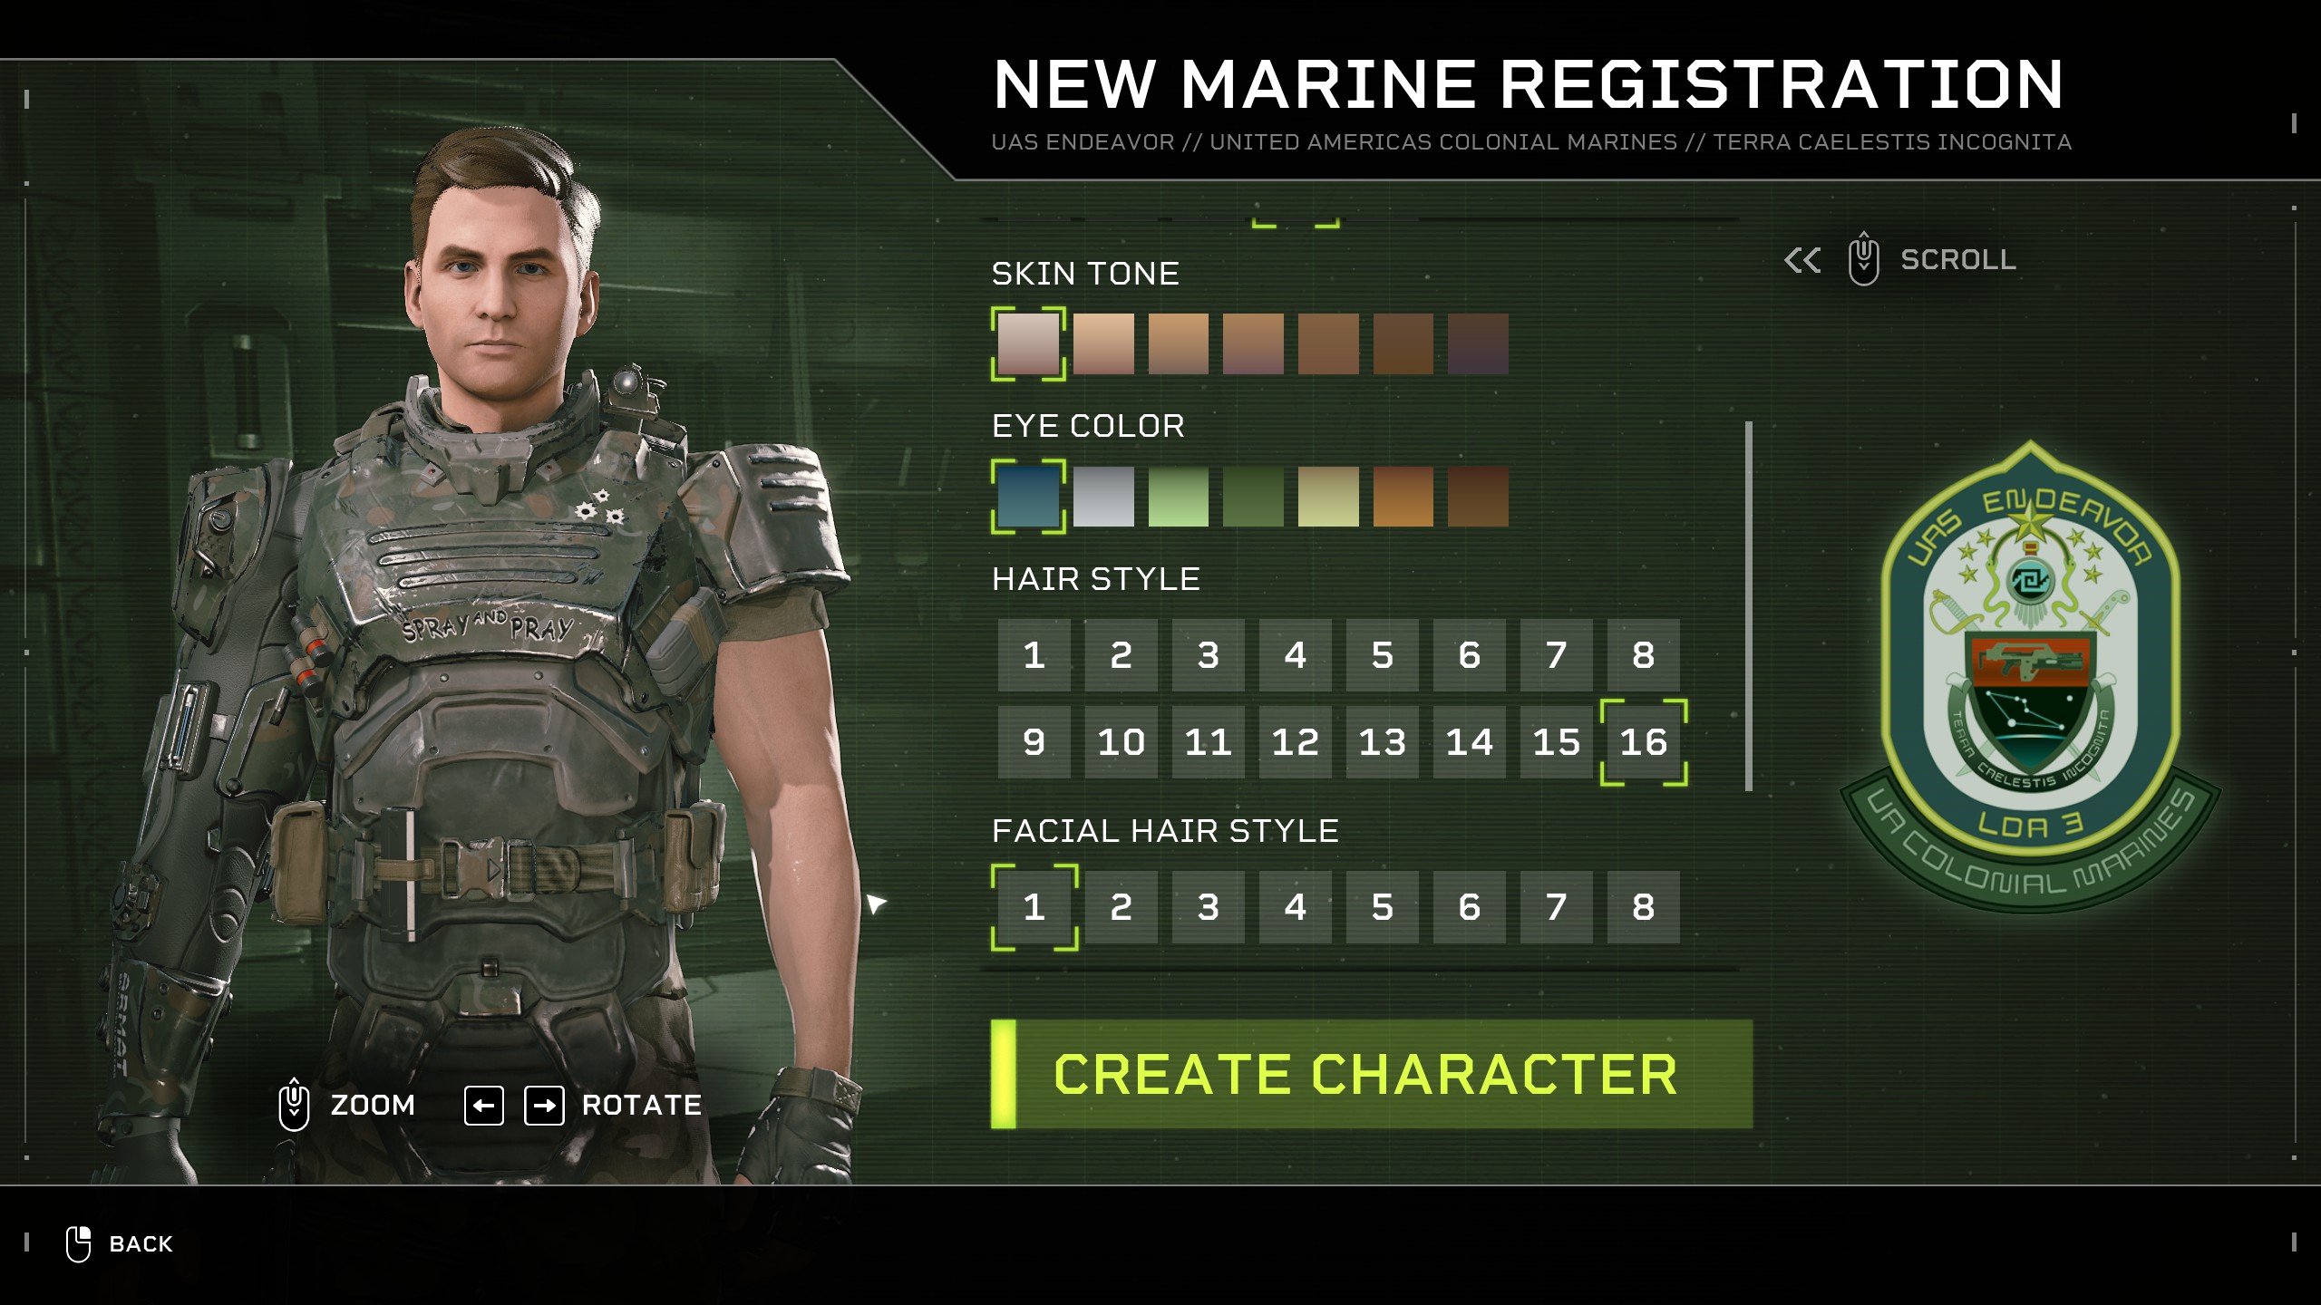This screenshot has width=2321, height=1305.
Task: Click the double chevron left icon
Action: tap(1802, 260)
